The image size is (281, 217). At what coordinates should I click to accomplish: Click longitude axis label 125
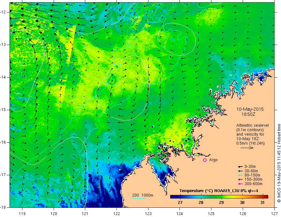(x=211, y=214)
